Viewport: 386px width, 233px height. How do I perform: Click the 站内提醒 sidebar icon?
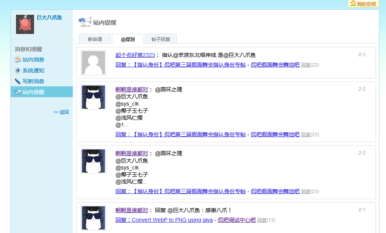[17, 92]
